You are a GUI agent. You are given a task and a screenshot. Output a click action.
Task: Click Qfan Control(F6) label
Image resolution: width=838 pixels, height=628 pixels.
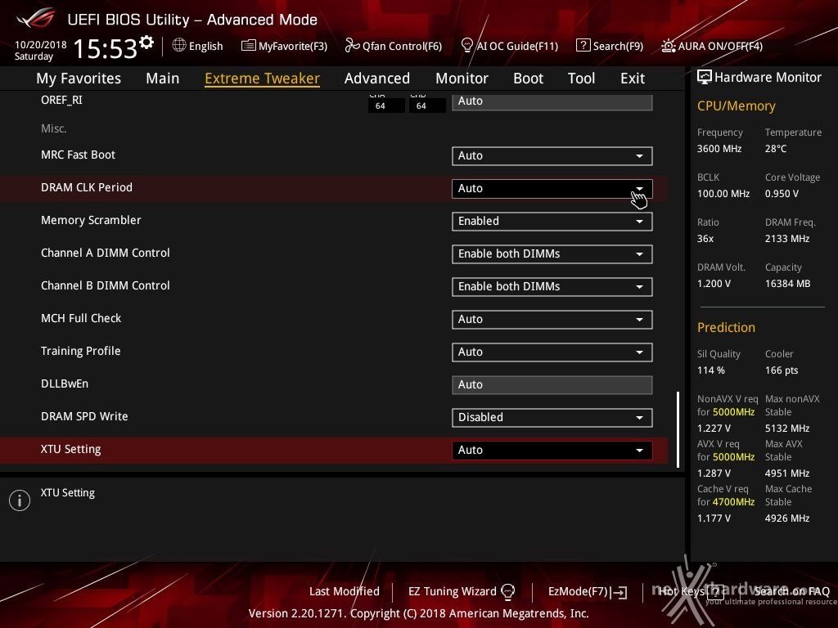click(402, 47)
